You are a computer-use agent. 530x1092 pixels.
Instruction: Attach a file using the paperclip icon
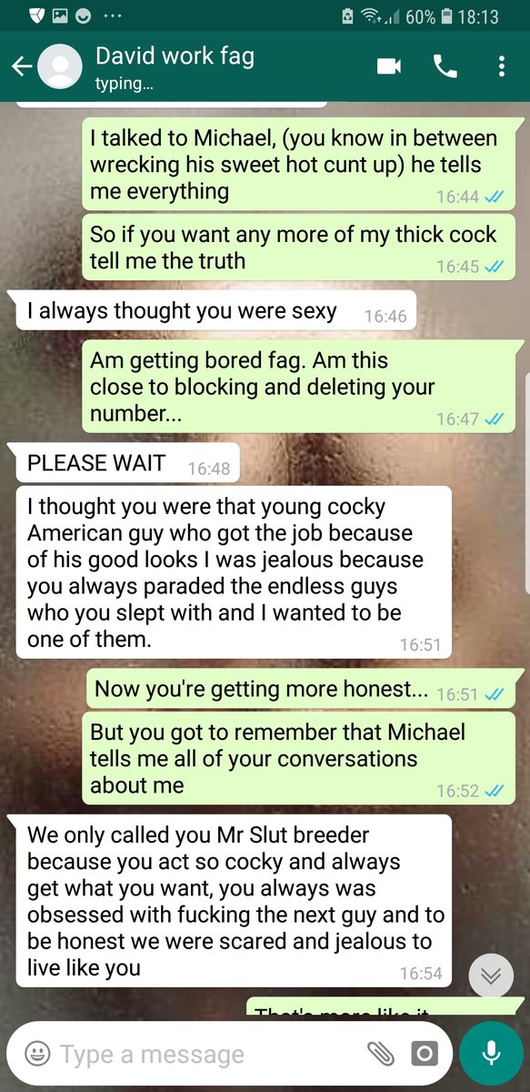[381, 1054]
